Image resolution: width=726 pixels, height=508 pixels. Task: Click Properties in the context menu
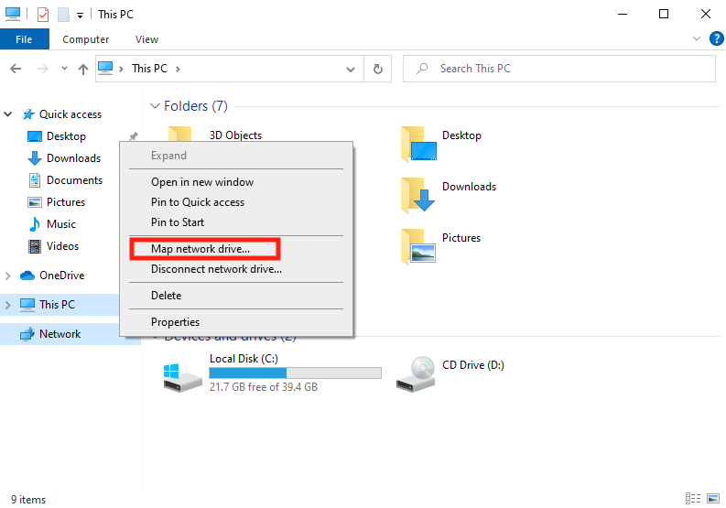175,322
